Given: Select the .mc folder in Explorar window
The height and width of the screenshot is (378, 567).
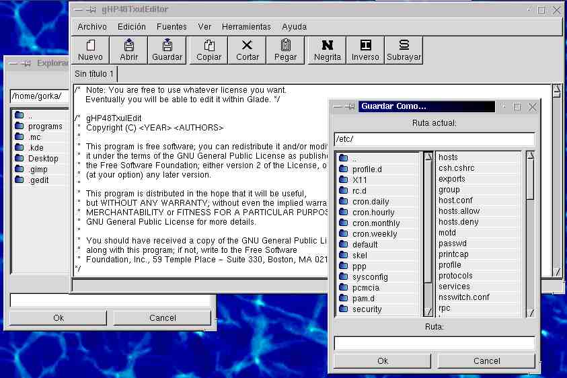Looking at the screenshot, I should point(40,137).
